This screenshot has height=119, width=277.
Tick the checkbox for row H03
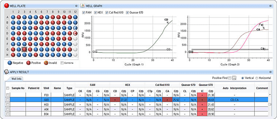coord(7,105)
